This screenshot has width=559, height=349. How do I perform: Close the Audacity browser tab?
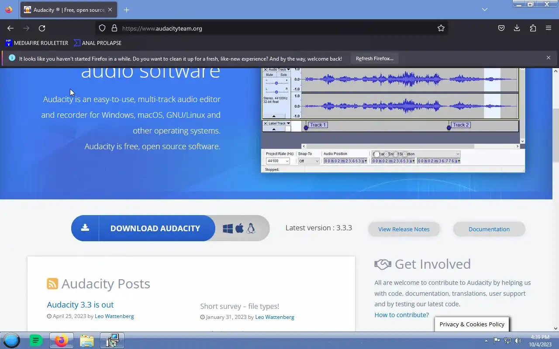click(x=110, y=10)
